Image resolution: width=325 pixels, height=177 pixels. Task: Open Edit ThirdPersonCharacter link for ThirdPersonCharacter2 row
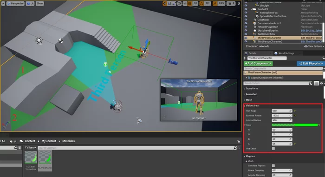click(x=311, y=41)
